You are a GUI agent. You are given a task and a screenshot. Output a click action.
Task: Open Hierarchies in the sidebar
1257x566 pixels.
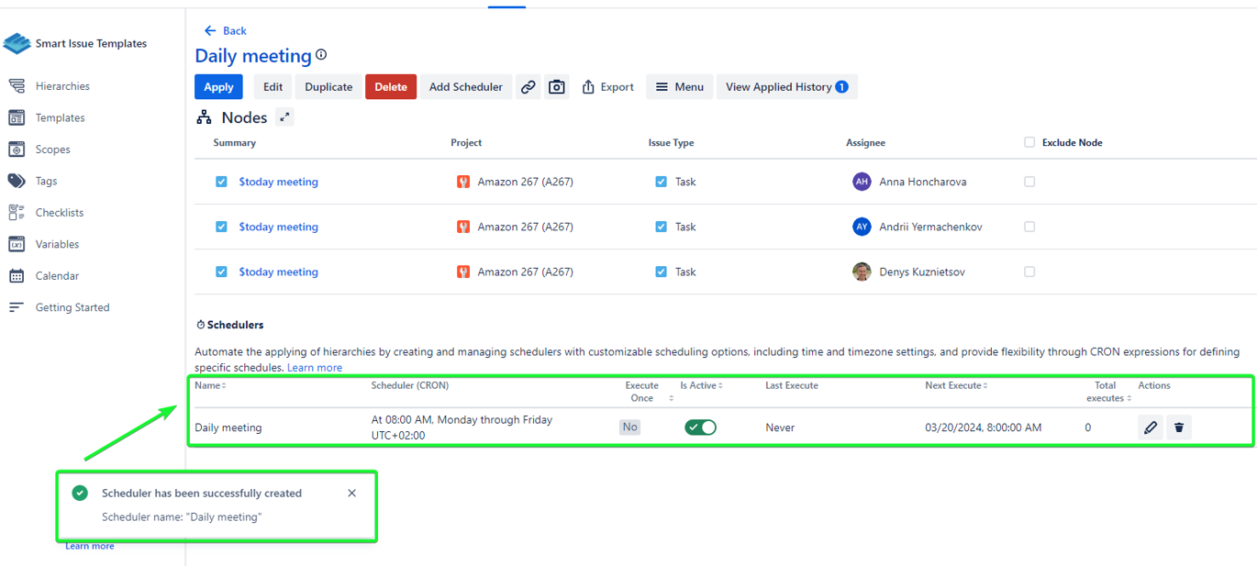[62, 86]
